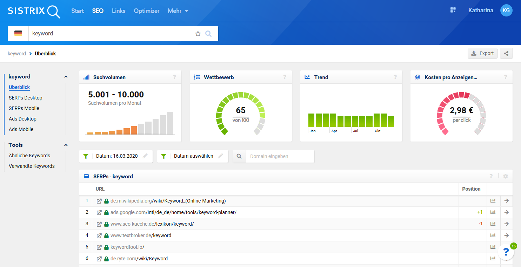Open the de.ryte.com/wiki/Keyword URL
Screen dimensions: 521x267
tap(139, 259)
